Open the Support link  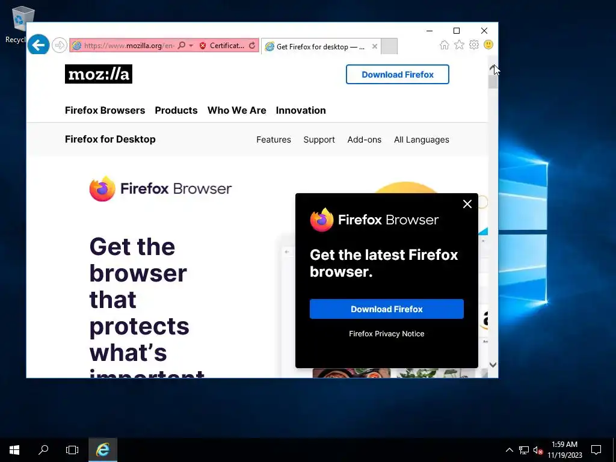click(x=319, y=140)
